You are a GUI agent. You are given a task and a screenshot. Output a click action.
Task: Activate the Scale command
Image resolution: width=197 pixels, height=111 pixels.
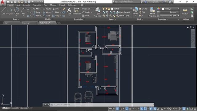pos(46,16)
